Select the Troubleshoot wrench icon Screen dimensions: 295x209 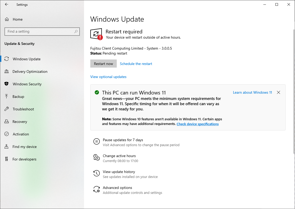[x=7, y=109]
